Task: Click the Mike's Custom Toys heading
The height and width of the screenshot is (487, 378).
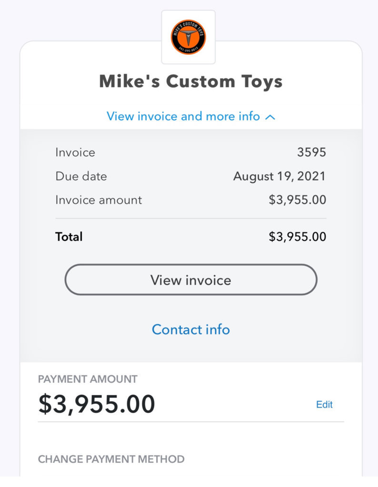Action: pyautogui.click(x=191, y=81)
